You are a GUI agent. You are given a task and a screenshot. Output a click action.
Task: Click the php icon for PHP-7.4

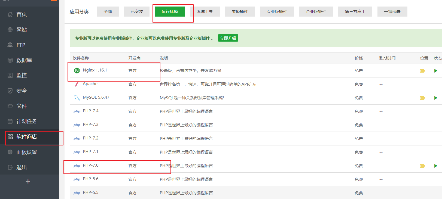(x=77, y=111)
